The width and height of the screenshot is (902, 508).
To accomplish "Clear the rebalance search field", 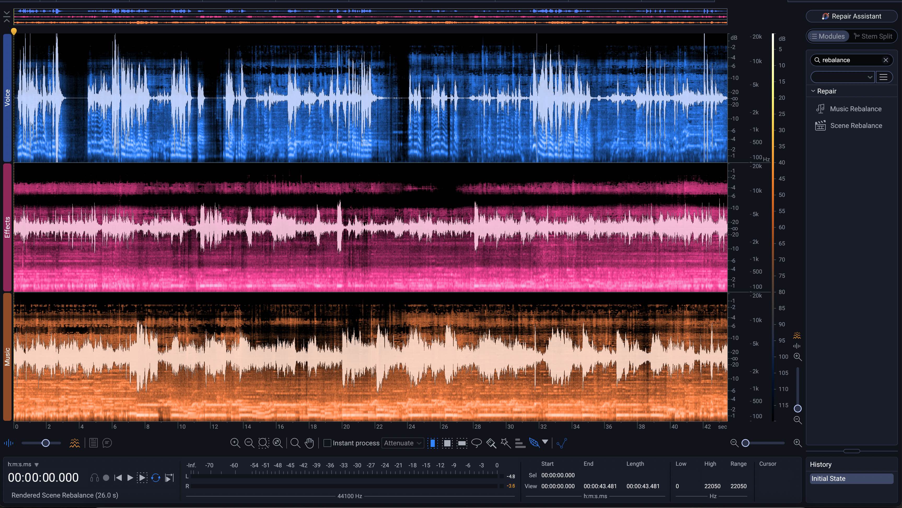I will pos(886,60).
